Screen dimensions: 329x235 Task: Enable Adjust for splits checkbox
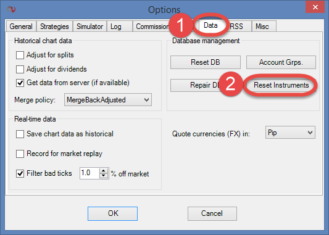coord(20,55)
